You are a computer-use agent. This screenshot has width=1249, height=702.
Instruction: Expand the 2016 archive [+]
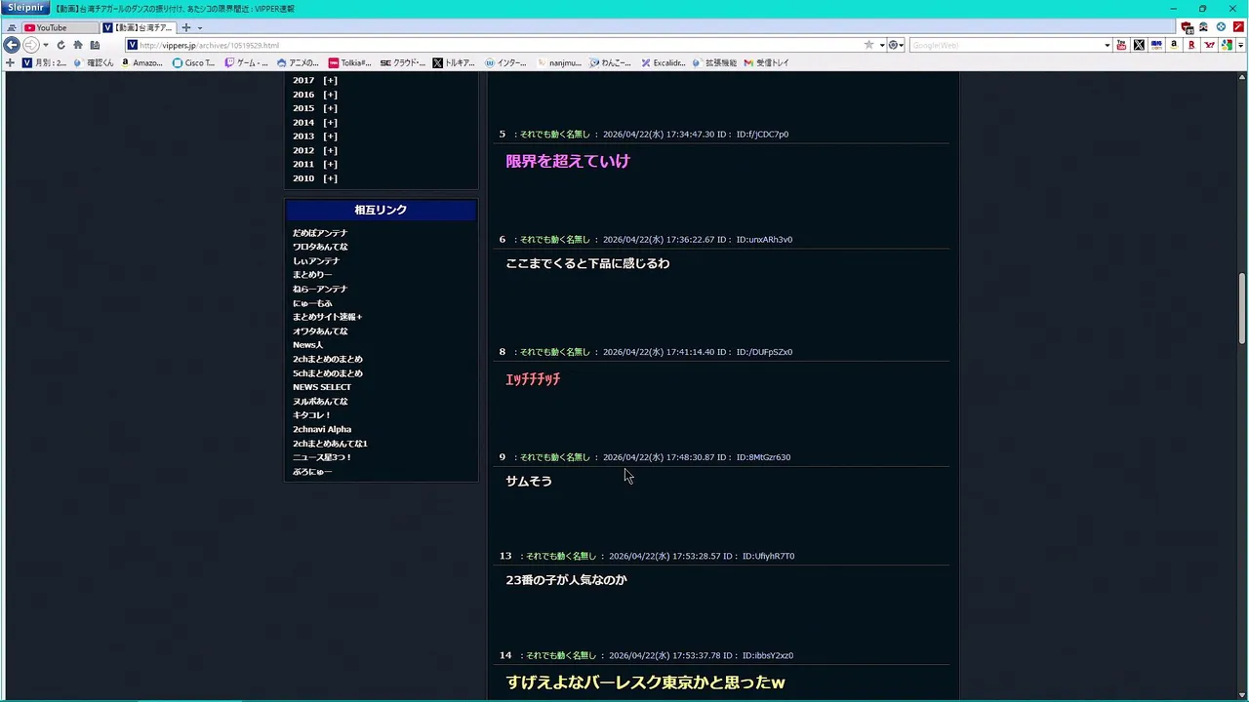pyautogui.click(x=330, y=95)
